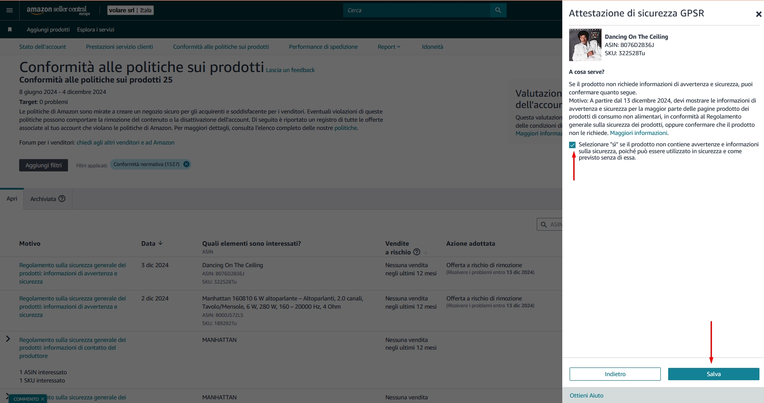Open the Ottieni Aiuto link
Image resolution: width=764 pixels, height=403 pixels.
pyautogui.click(x=586, y=396)
